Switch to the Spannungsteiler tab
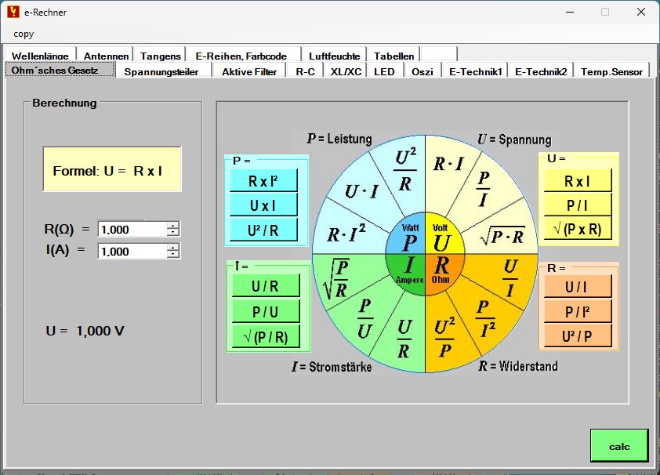Screen dimensions: 660x475 161,71
